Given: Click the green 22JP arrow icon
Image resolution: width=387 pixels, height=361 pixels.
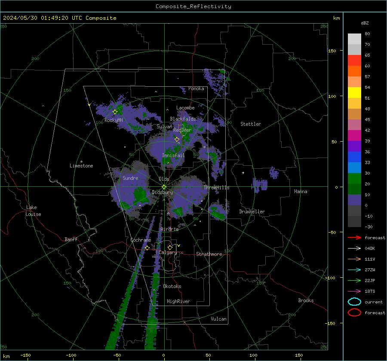Looking at the screenshot, I should click(x=354, y=280).
